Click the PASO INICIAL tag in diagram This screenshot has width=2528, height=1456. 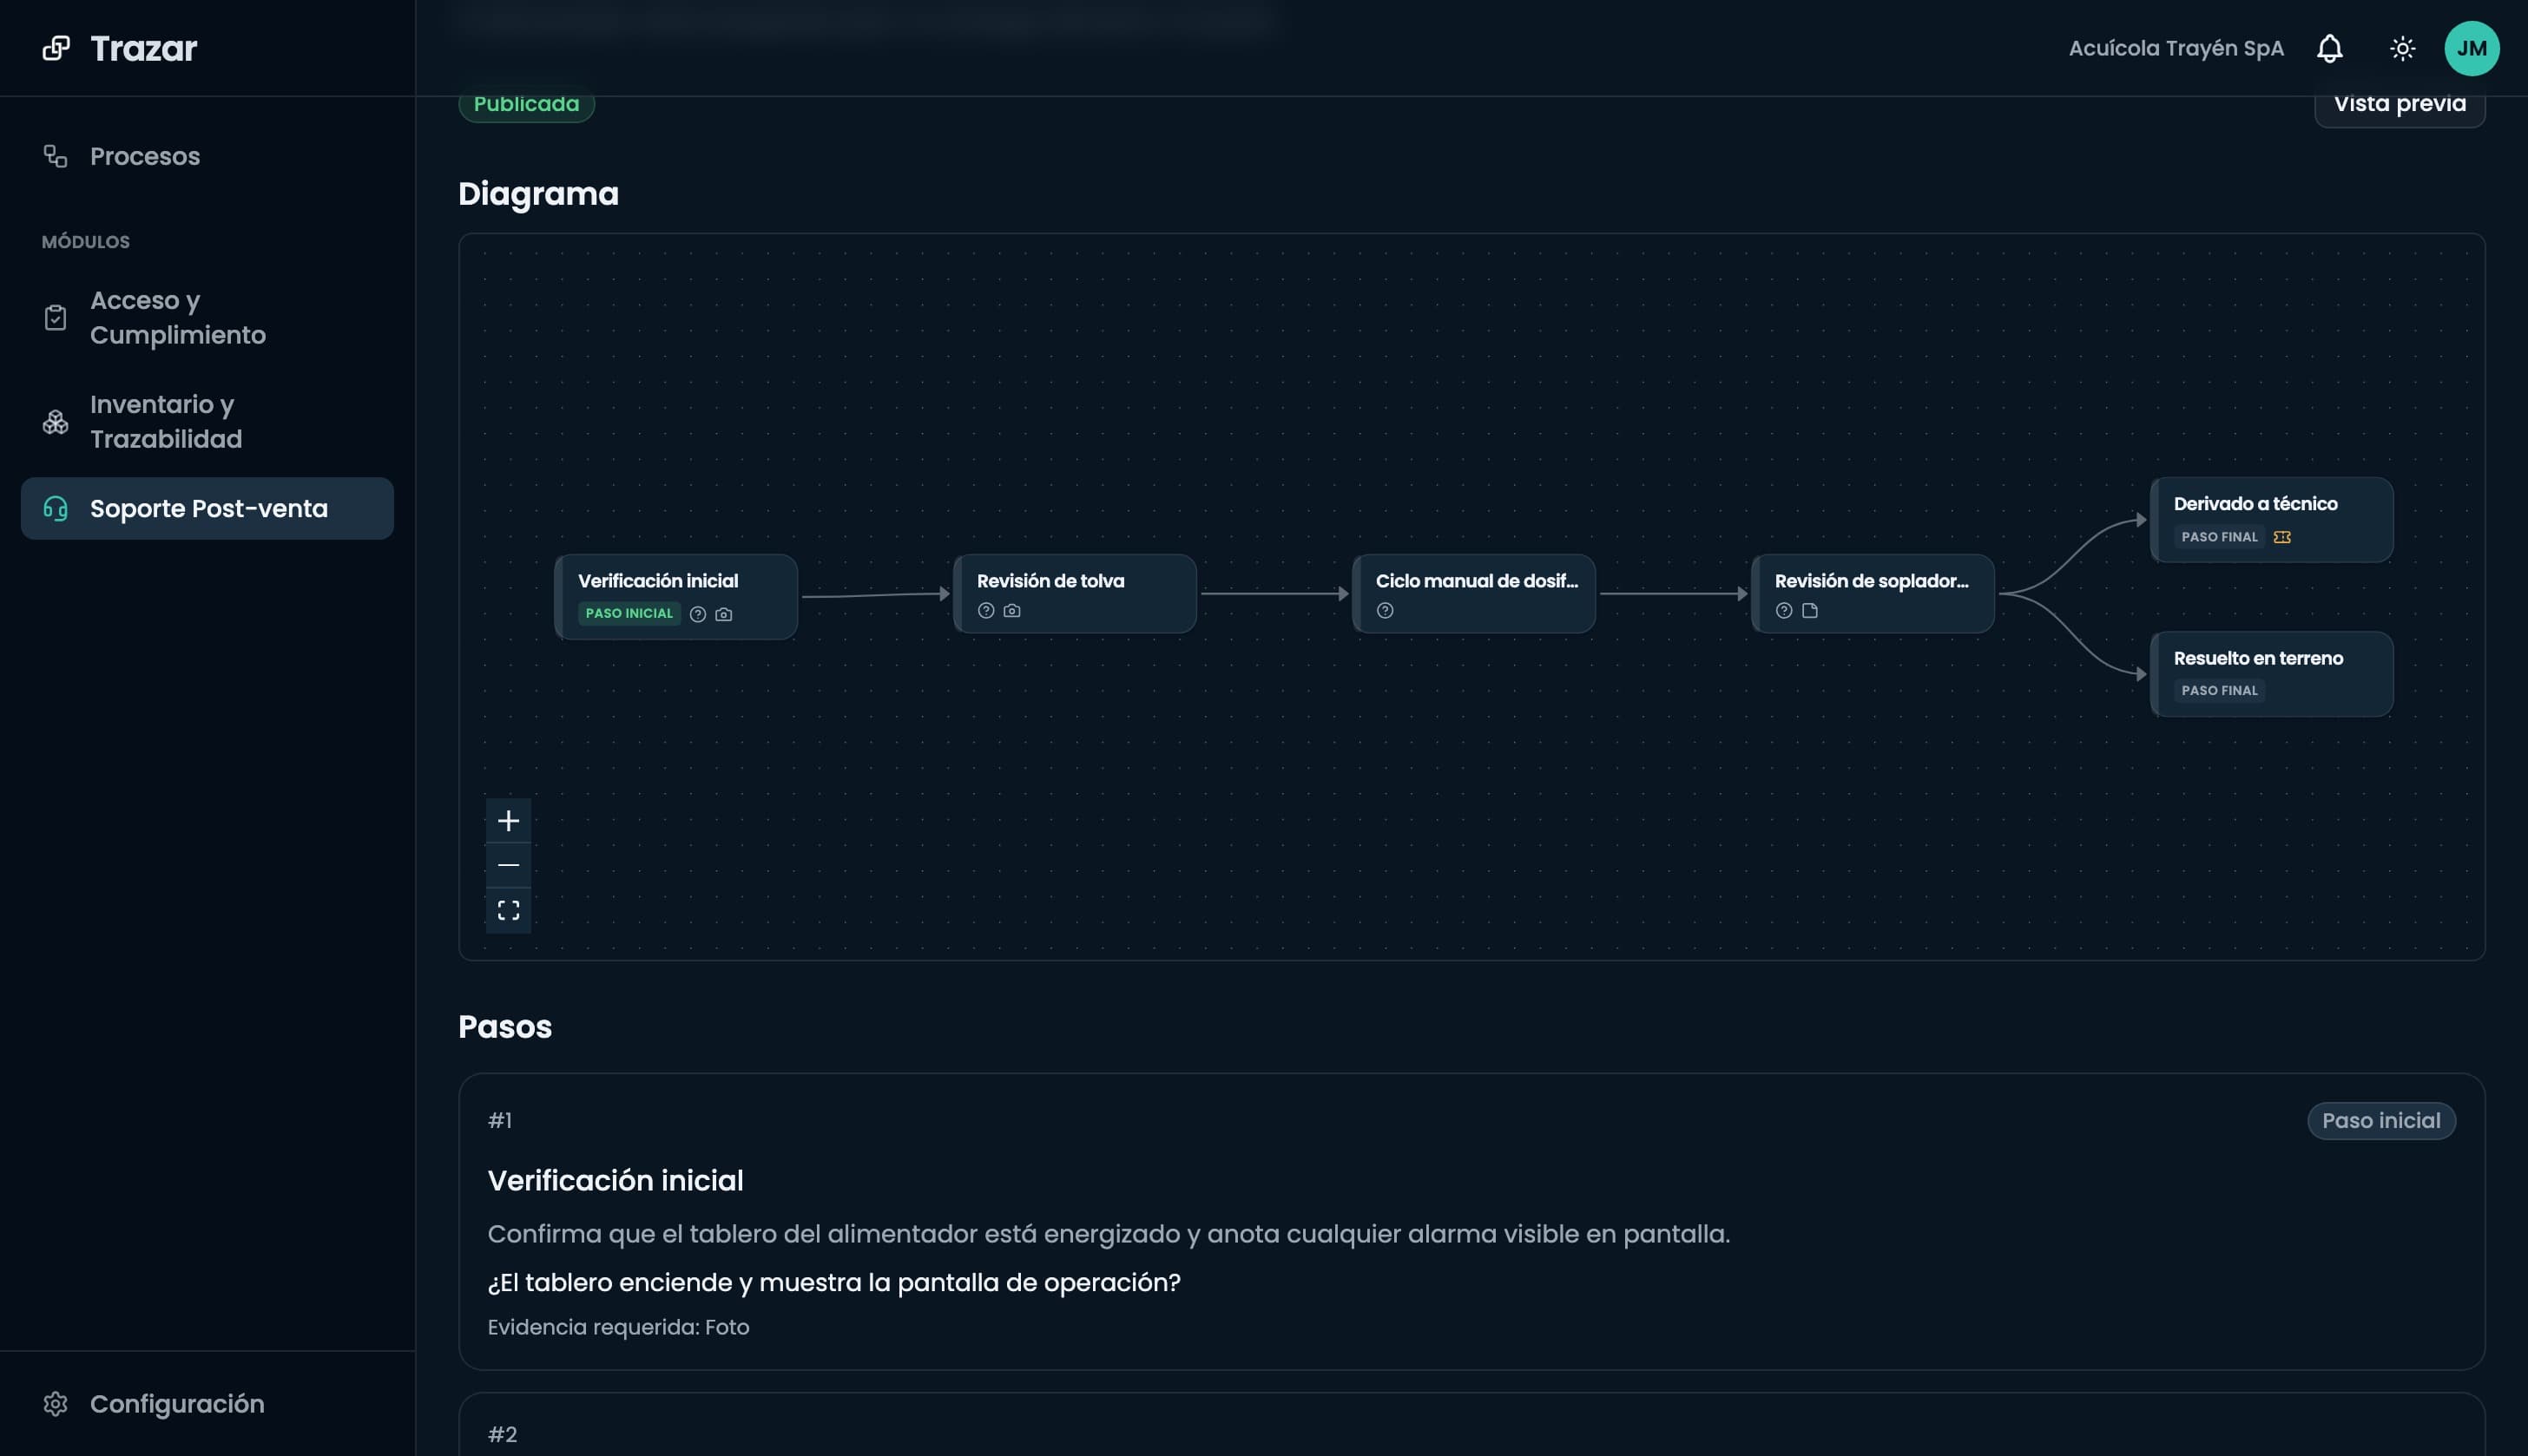pyautogui.click(x=629, y=614)
